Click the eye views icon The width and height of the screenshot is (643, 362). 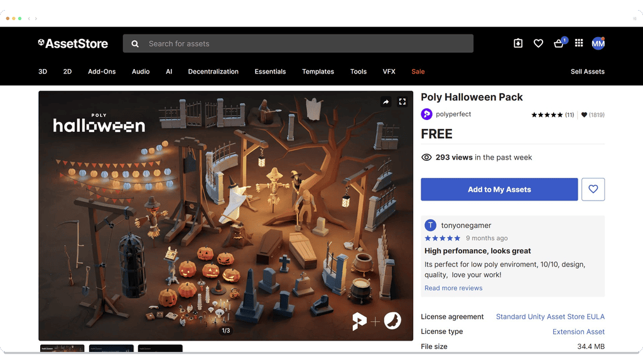tap(426, 157)
